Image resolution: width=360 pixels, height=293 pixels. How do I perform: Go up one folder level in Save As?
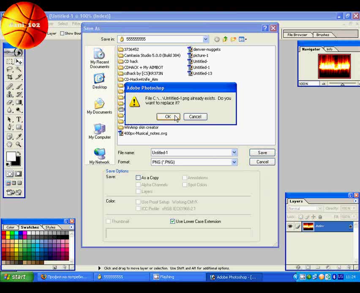(225, 39)
